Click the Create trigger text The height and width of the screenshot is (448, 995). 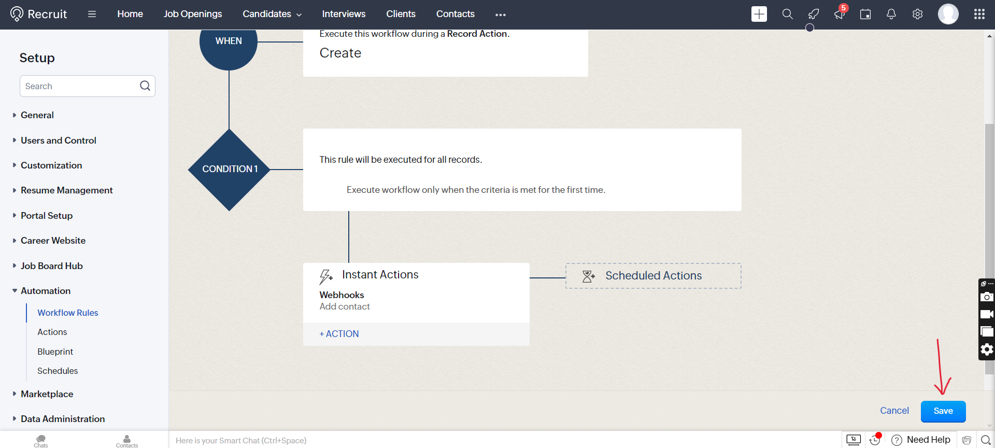pyautogui.click(x=340, y=53)
